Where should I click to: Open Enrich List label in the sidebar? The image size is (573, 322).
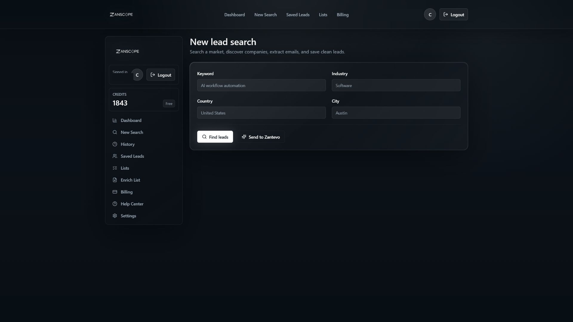pos(130,180)
